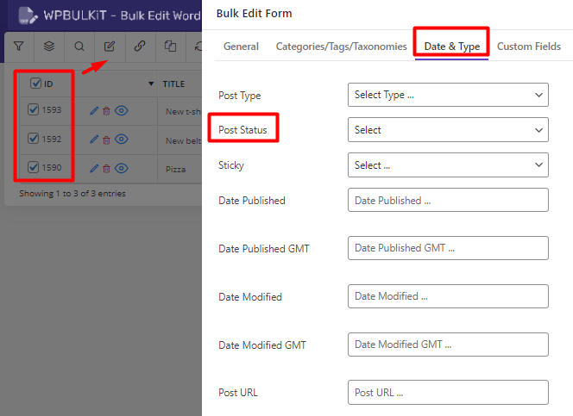Click the Date Published input field

coord(448,201)
